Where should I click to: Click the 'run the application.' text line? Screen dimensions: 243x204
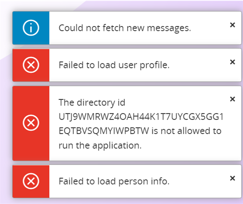[x=100, y=145]
